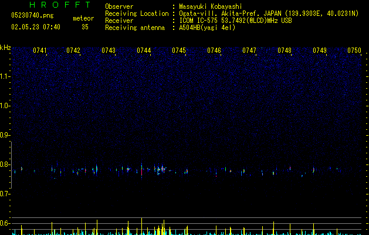Click the 0.7 kHz axis label
Viewport: 369px width, 235px height.
5,194
